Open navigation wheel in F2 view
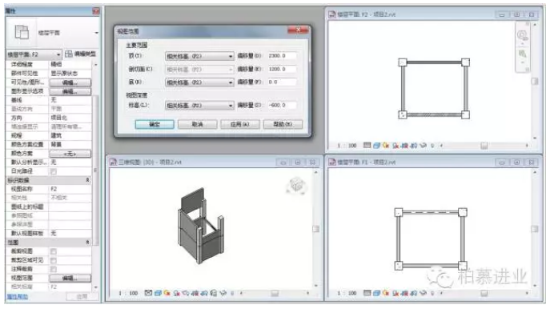This screenshot has width=554, height=309. coord(522,36)
